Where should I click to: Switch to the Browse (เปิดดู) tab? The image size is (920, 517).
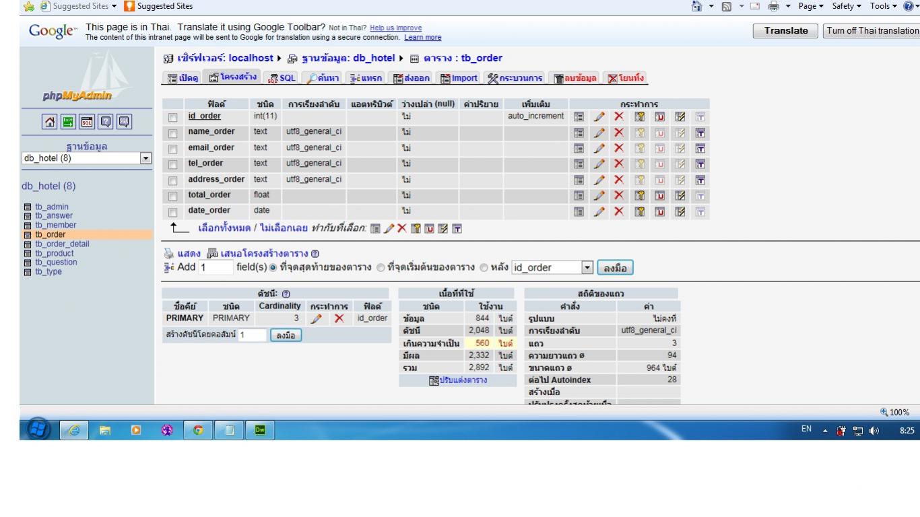tap(182, 78)
